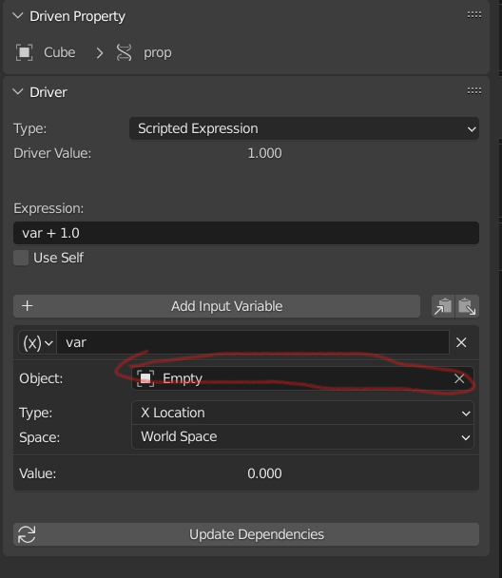The image size is (502, 578).
Task: Enable the Use Self checkbox
Action: click(21, 258)
